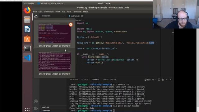
Task: Kill terminal with the trash icon
Action: click(x=163, y=80)
